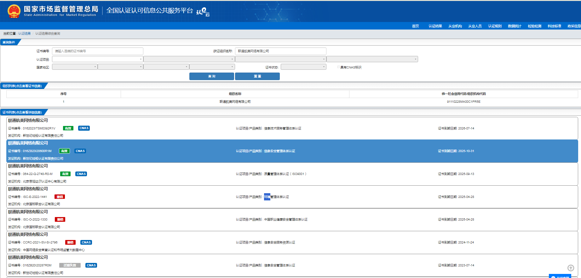Open the fourth 认证项目 dropdown

(372, 59)
